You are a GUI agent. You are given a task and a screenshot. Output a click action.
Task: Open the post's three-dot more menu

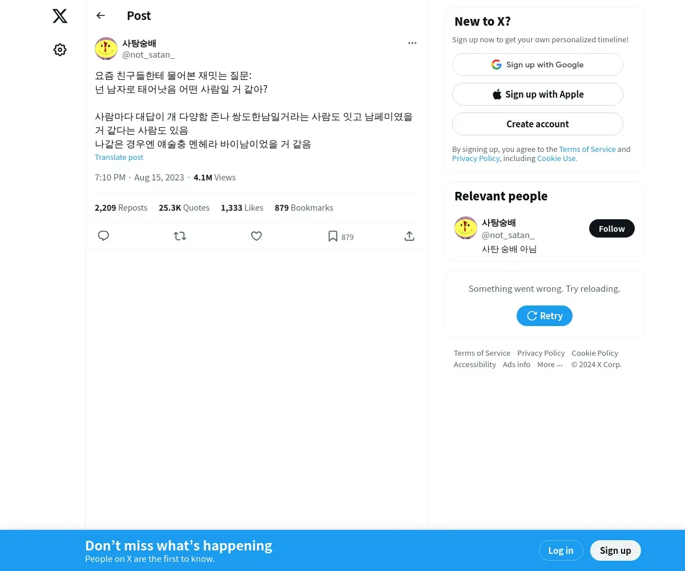[412, 43]
